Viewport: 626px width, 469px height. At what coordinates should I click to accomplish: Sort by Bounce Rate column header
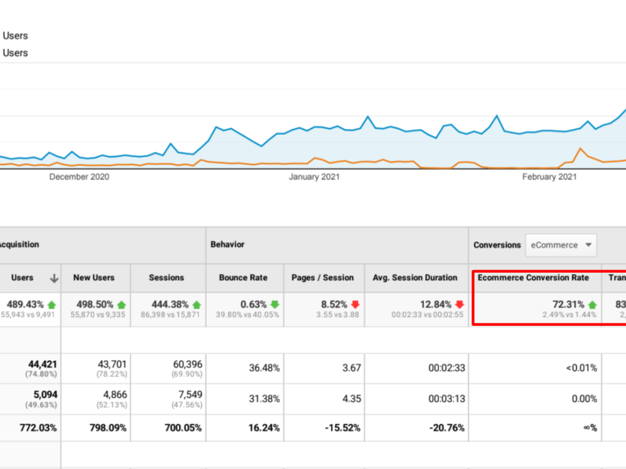tap(243, 278)
